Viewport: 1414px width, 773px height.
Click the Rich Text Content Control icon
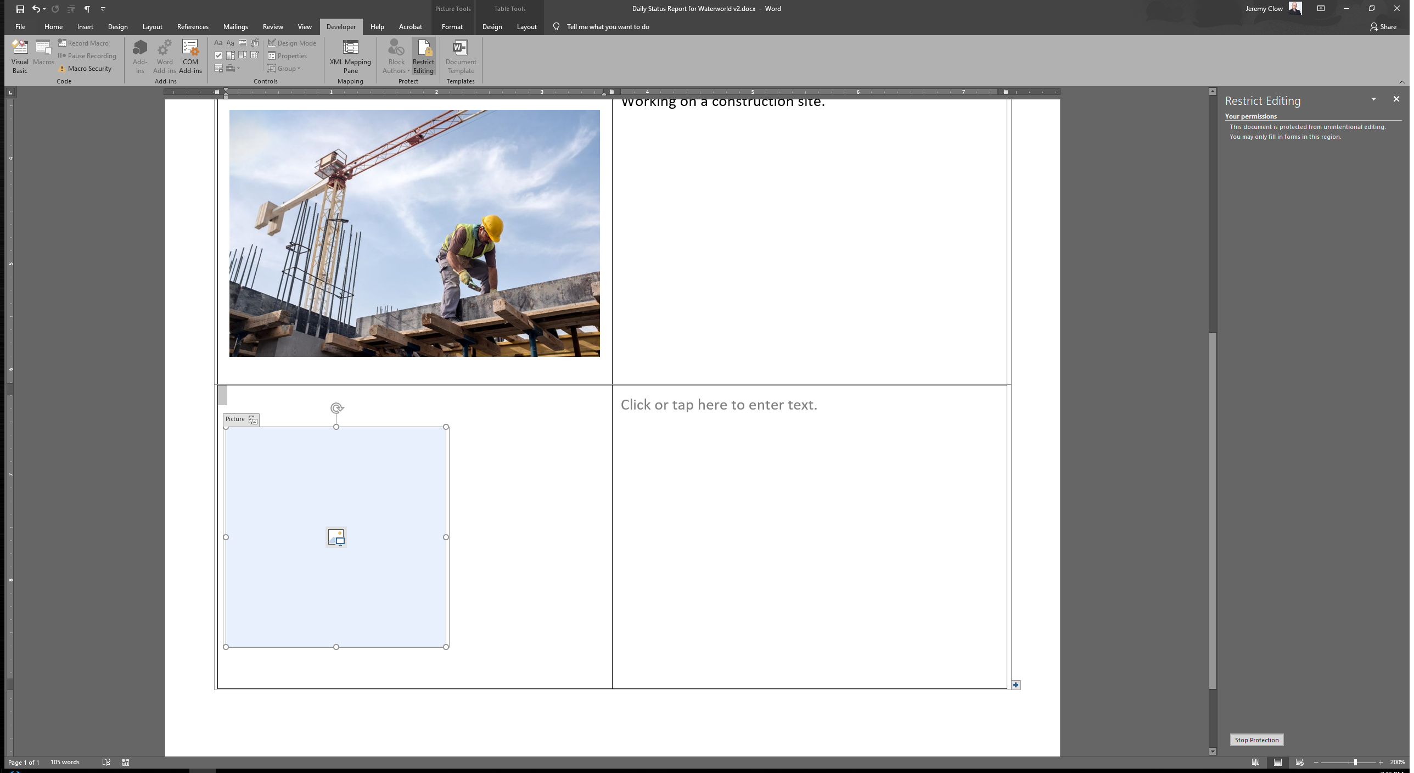point(218,43)
